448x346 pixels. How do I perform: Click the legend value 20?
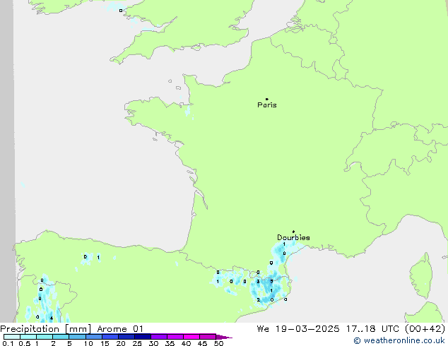click(x=121, y=343)
